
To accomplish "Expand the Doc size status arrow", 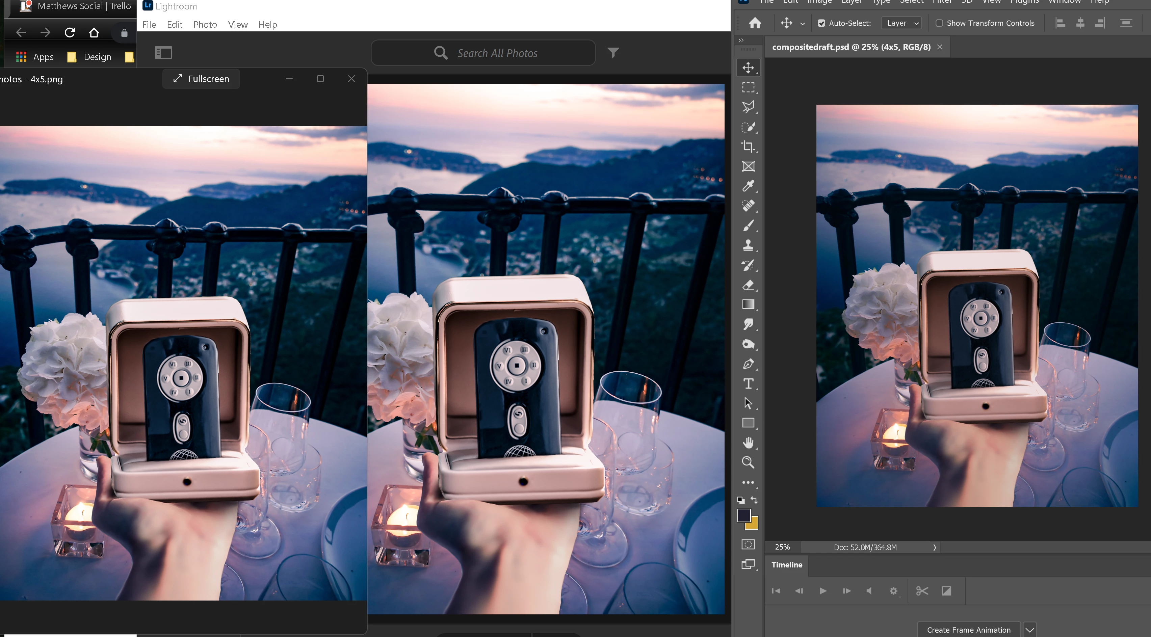I will 934,547.
